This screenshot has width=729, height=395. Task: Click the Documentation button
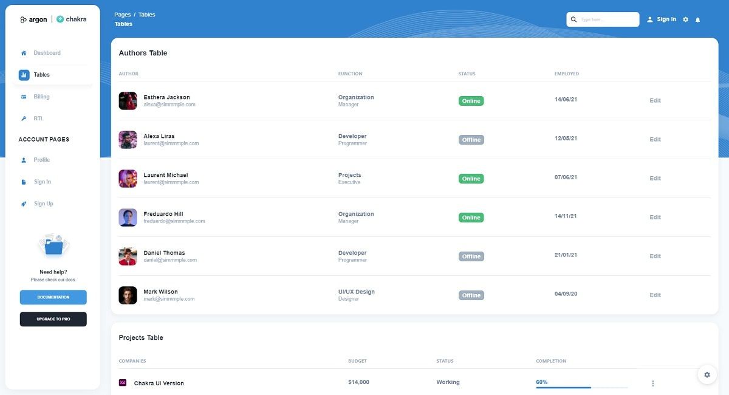click(x=53, y=297)
